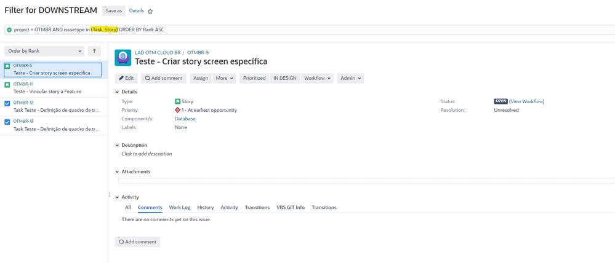615x263 pixels.
Task: Switch to the All activity tab
Action: (x=128, y=208)
